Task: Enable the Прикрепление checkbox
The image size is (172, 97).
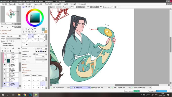Action: click(x=2, y=43)
